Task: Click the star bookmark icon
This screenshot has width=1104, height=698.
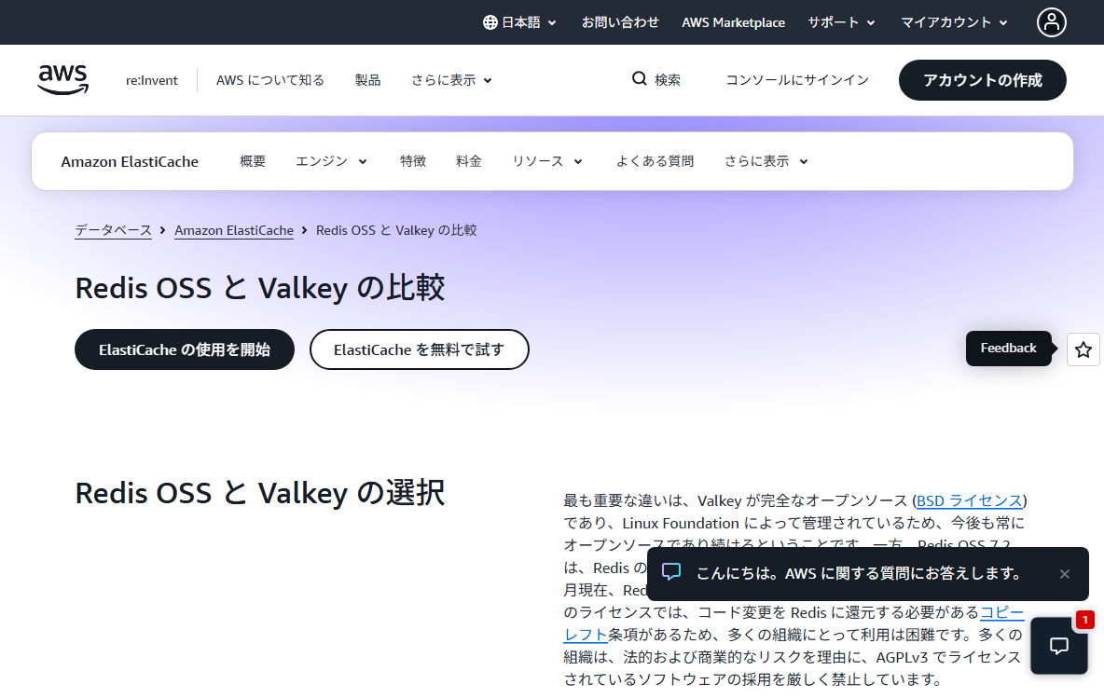Action: click(1083, 349)
